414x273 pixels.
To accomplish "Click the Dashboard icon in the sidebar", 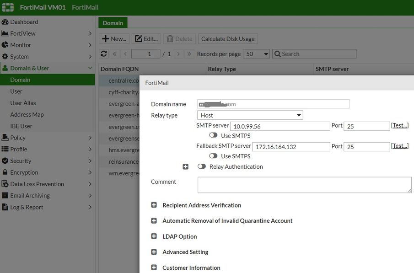I will pyautogui.click(x=5, y=22).
